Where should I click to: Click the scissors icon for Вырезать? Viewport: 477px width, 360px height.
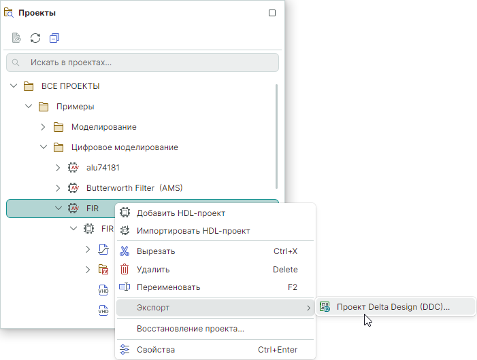(x=125, y=251)
